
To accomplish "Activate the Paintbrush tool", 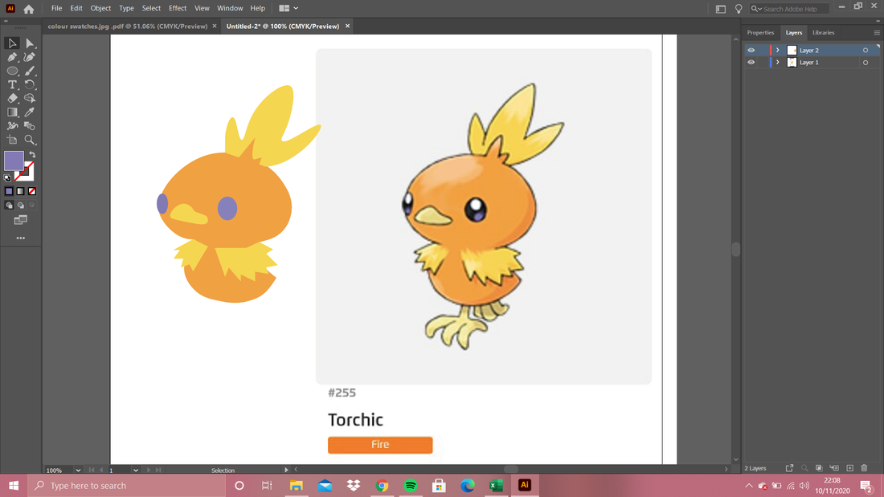I will pos(29,71).
